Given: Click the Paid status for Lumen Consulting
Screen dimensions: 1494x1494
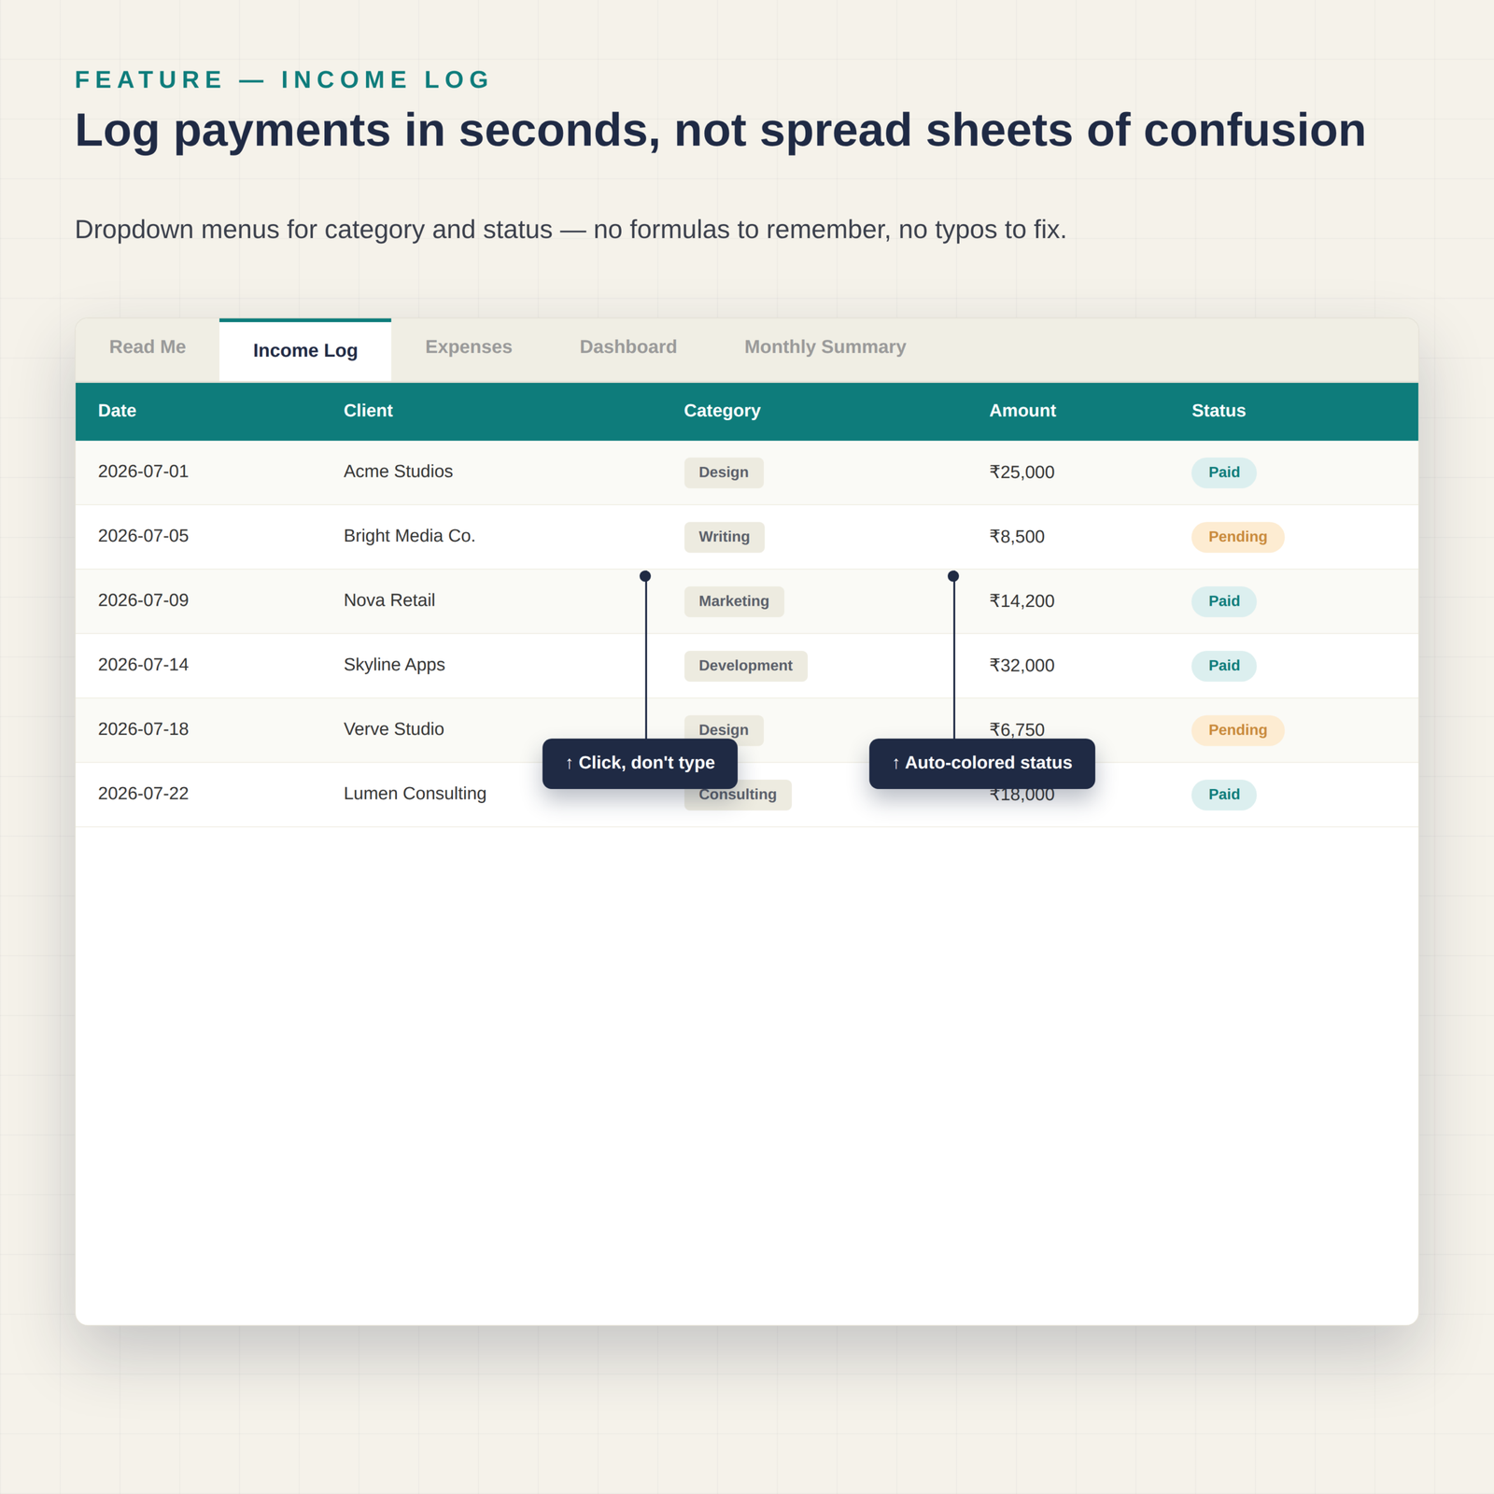Looking at the screenshot, I should click(x=1224, y=795).
